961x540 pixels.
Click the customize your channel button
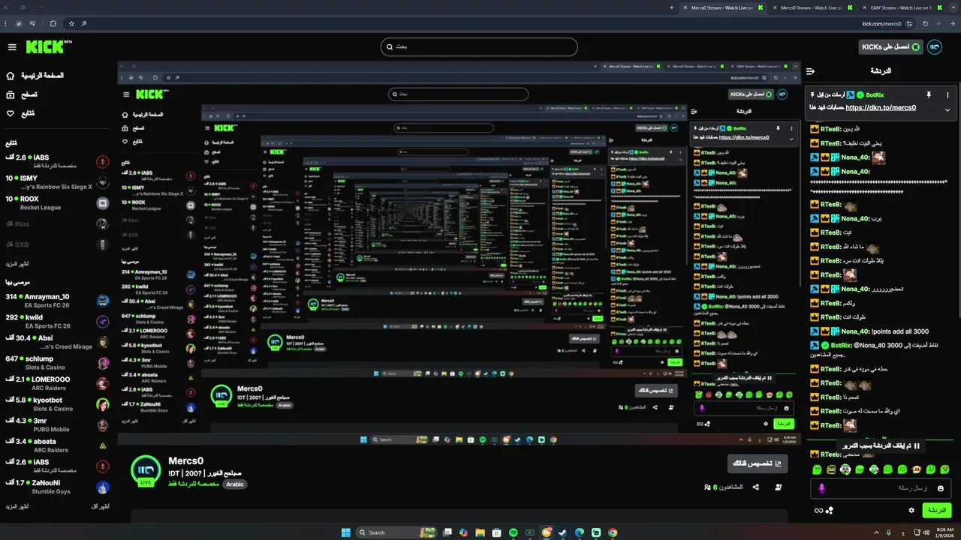click(758, 463)
